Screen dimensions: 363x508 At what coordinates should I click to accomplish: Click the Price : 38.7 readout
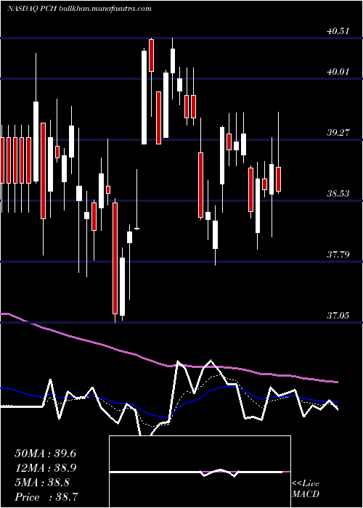pos(46,497)
